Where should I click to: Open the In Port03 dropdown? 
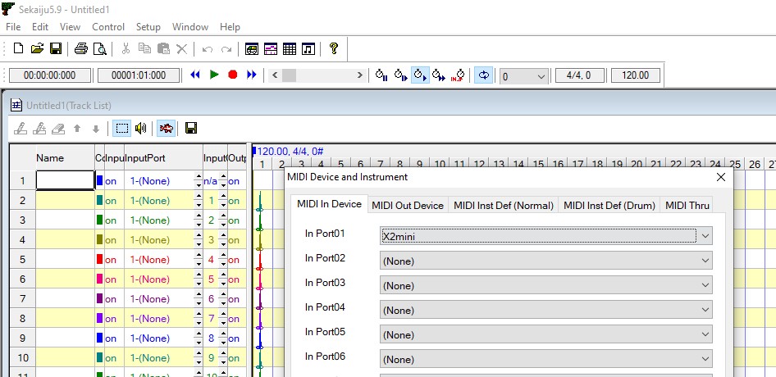click(x=545, y=285)
